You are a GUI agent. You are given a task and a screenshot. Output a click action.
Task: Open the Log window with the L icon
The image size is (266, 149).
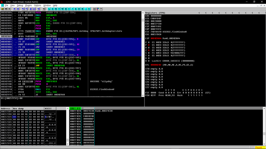(x=49, y=9)
